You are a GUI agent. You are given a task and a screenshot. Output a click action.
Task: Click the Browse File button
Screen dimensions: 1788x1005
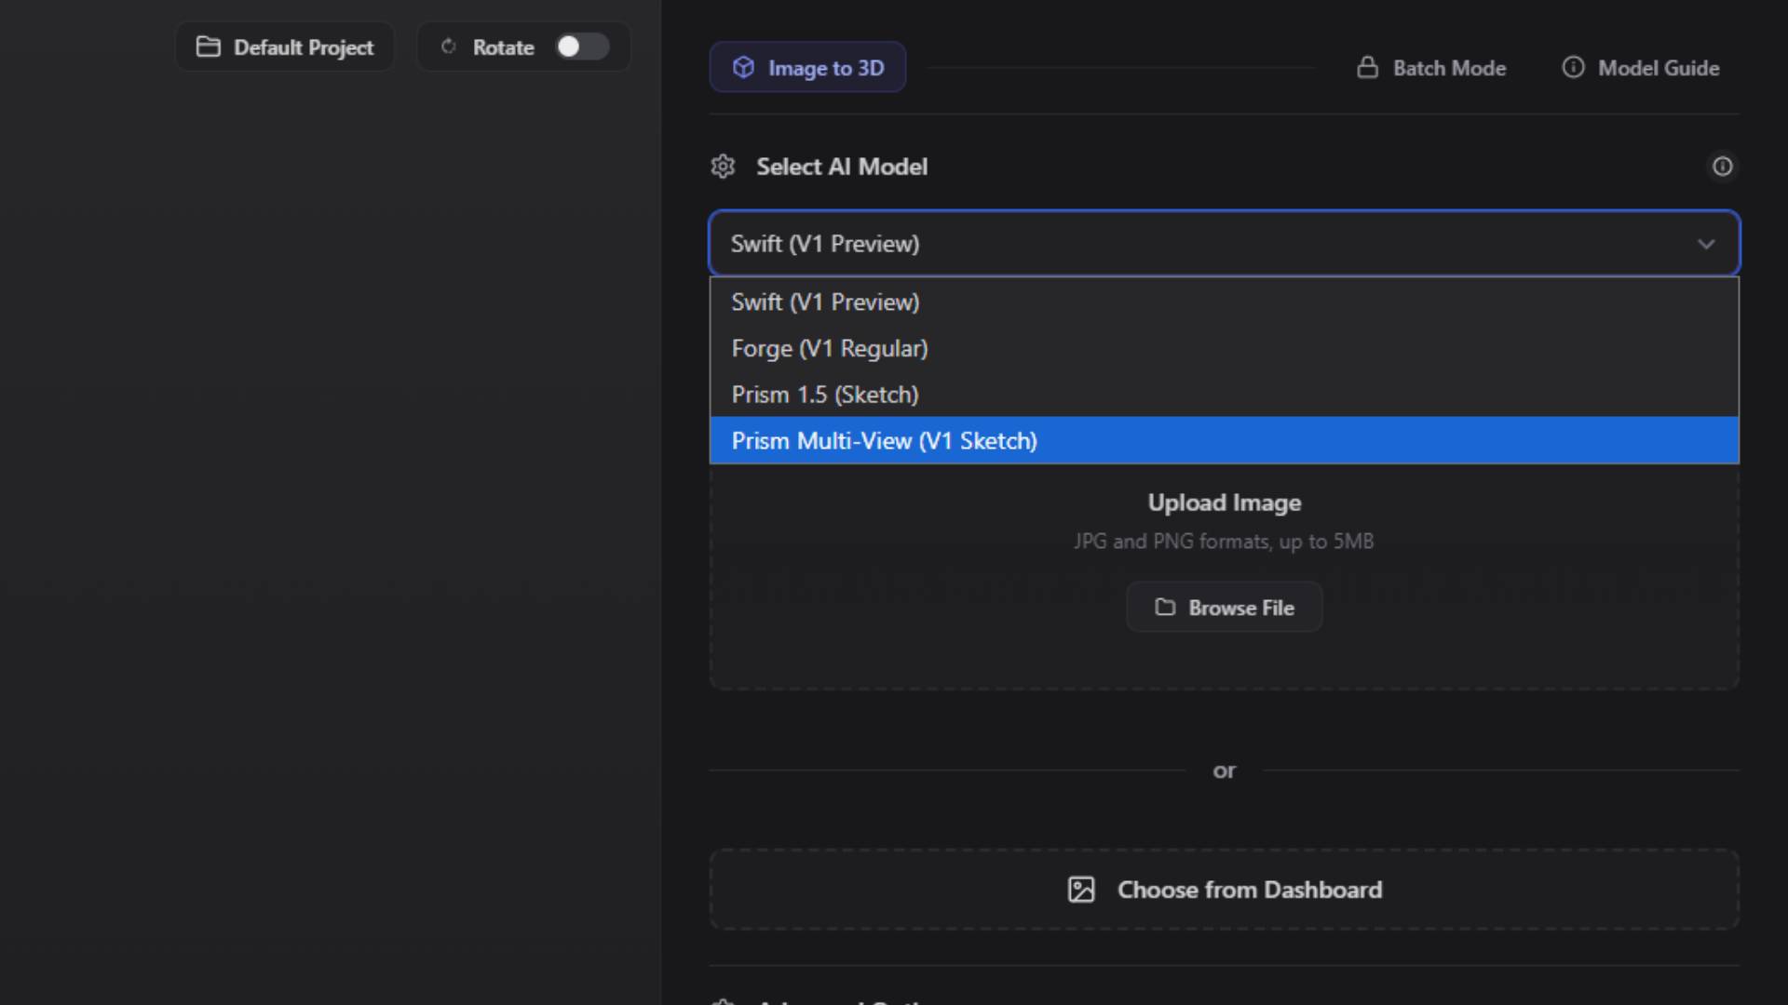(x=1225, y=608)
